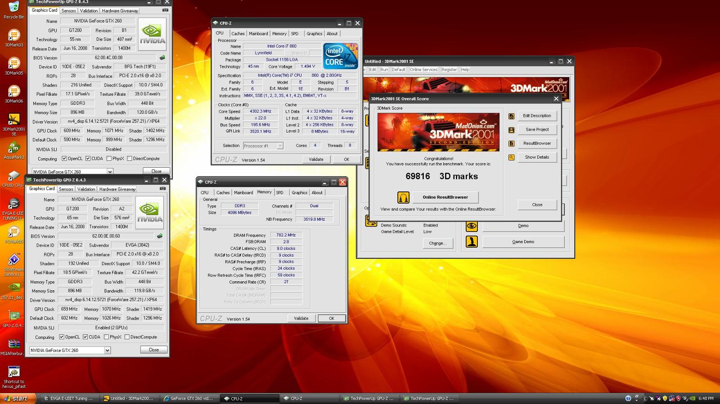Click the eye icon next to Demo button
Screen dimensions: 720x404
click(472, 226)
